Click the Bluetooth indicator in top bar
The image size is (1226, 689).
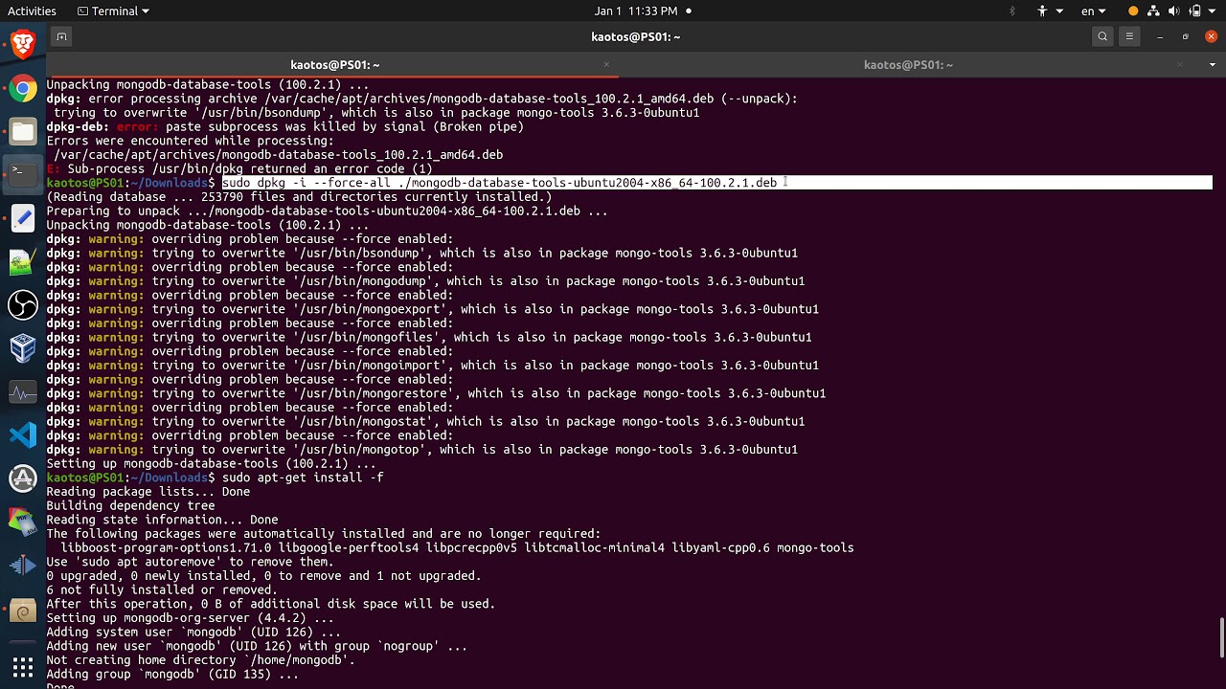pyautogui.click(x=1012, y=11)
